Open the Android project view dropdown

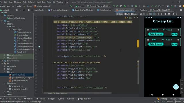(6, 10)
